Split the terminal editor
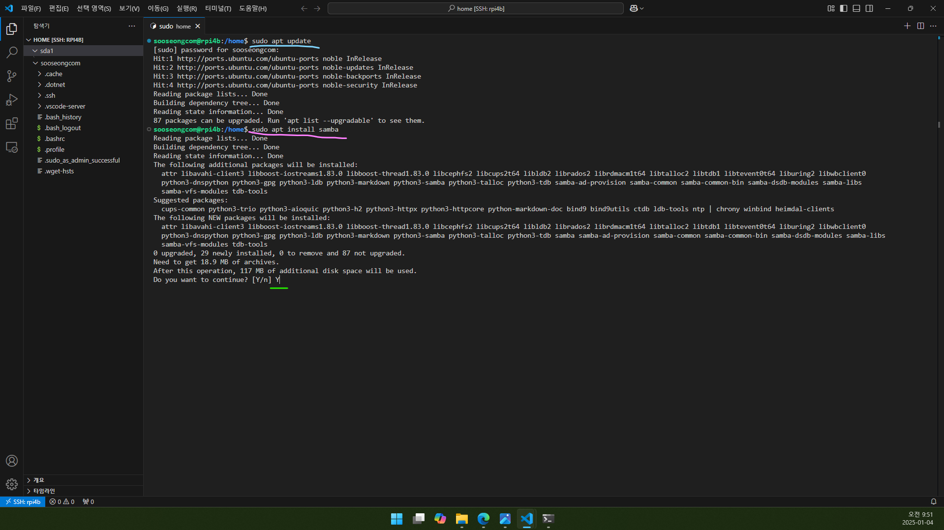944x530 pixels. [920, 26]
